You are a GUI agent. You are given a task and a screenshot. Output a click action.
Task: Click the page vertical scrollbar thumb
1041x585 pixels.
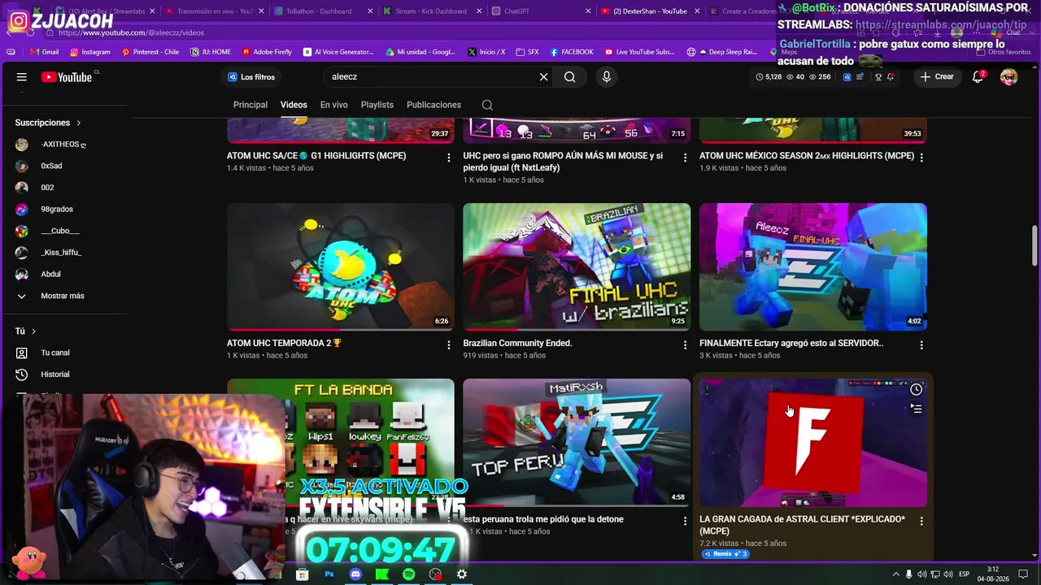click(x=1034, y=245)
